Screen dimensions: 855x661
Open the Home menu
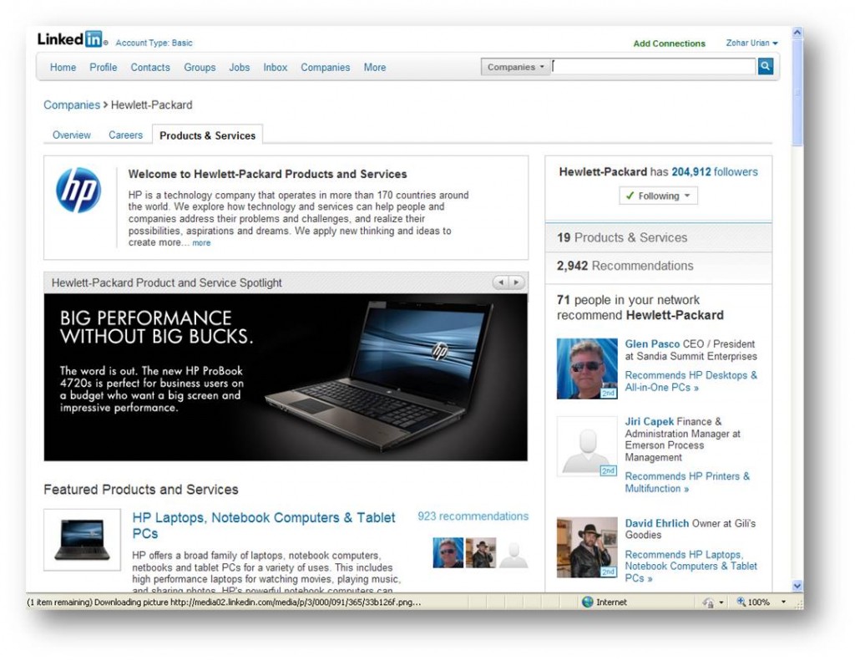click(63, 67)
